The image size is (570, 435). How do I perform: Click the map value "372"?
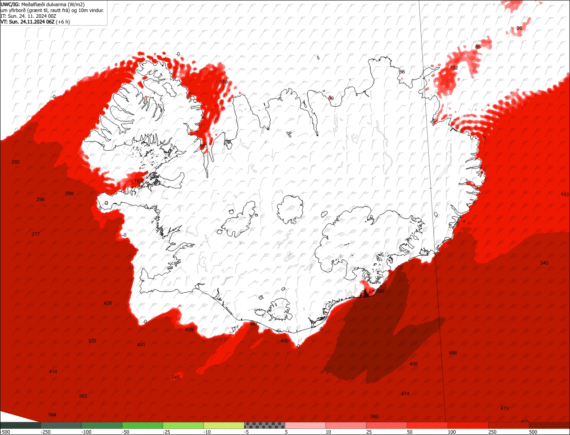click(x=92, y=341)
